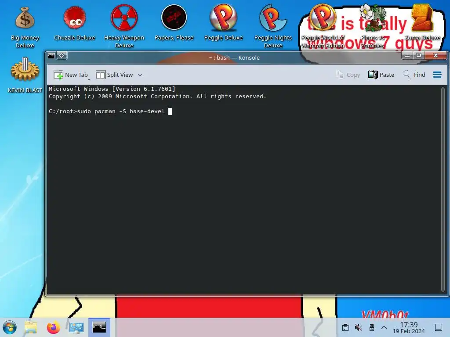Image resolution: width=450 pixels, height=337 pixels.
Task: Open the Konsole hamburger menu
Action: (437, 75)
